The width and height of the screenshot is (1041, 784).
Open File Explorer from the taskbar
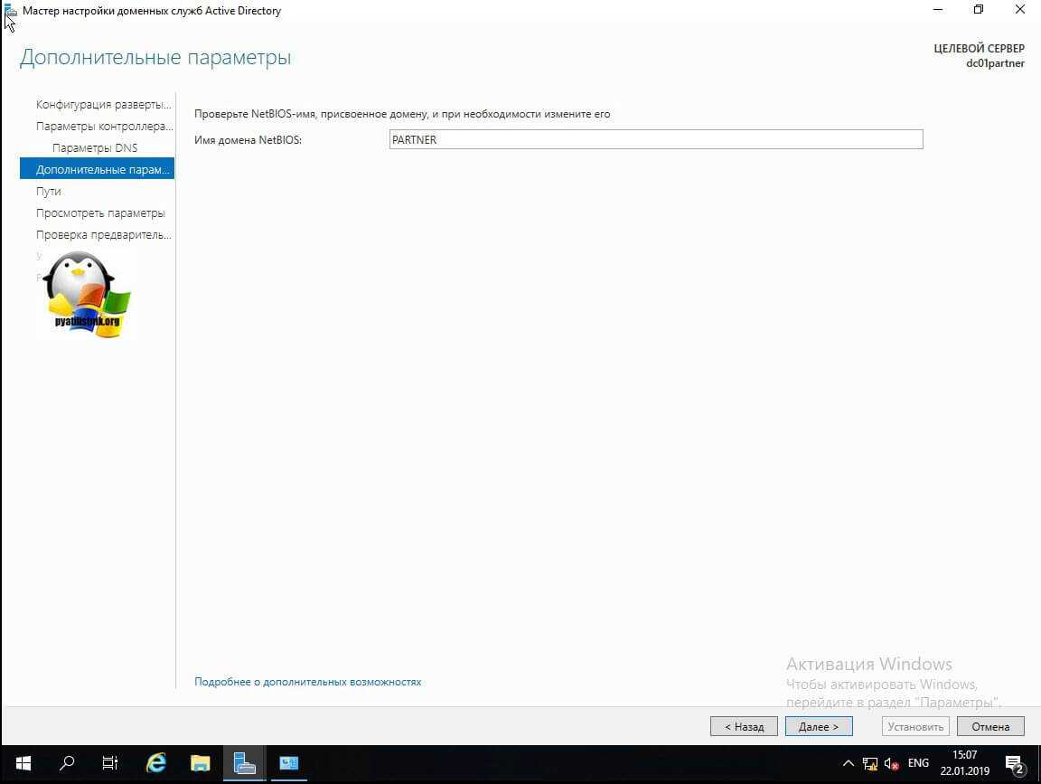pos(200,763)
